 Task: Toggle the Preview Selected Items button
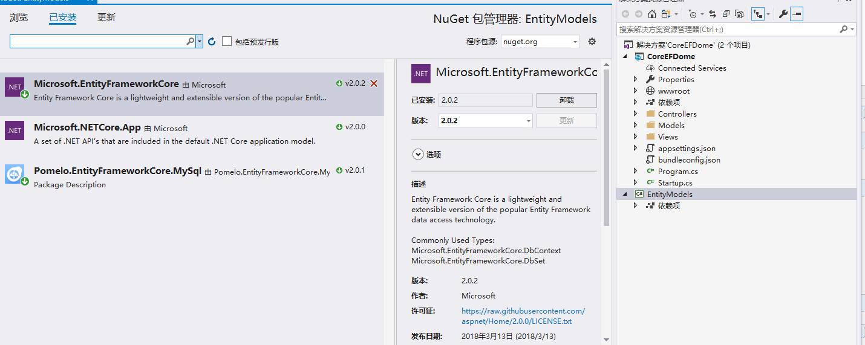click(797, 14)
